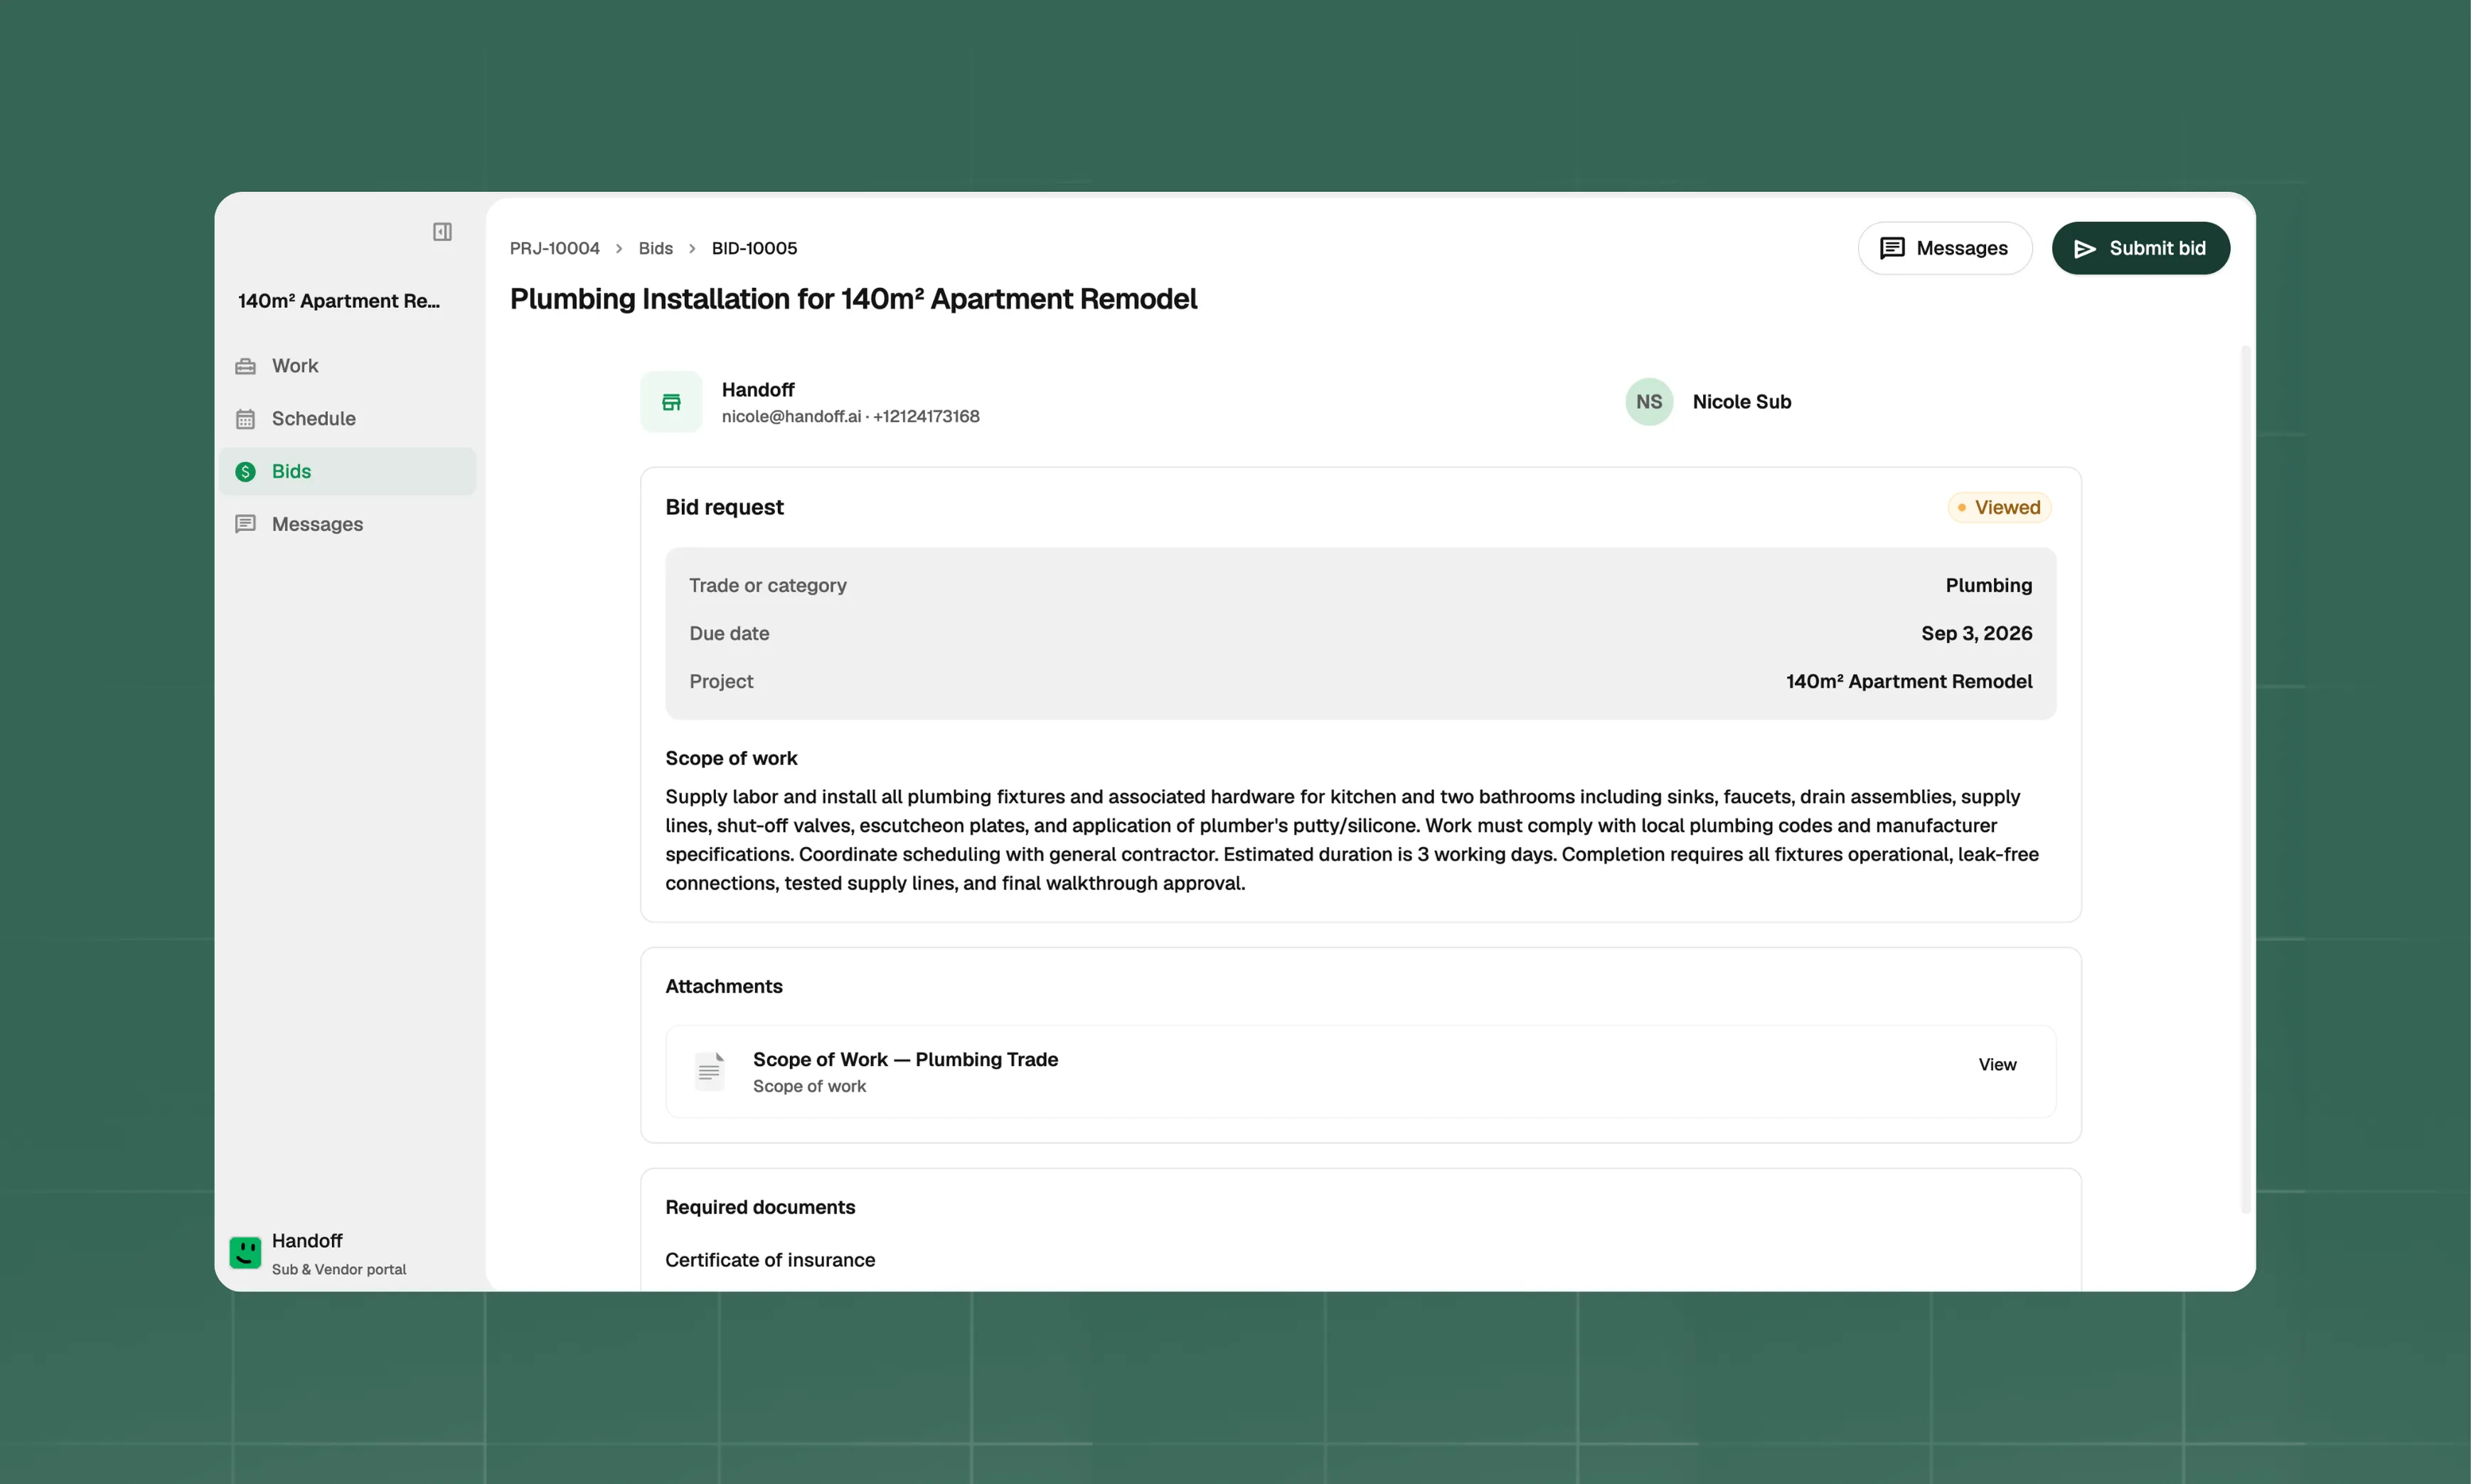2471x1484 pixels.
Task: Open Work in the sidebar
Action: click(x=347, y=366)
